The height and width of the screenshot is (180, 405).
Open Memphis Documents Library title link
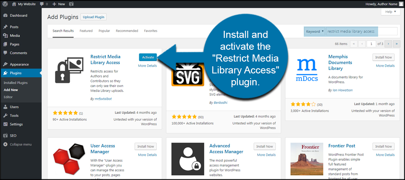(340, 62)
